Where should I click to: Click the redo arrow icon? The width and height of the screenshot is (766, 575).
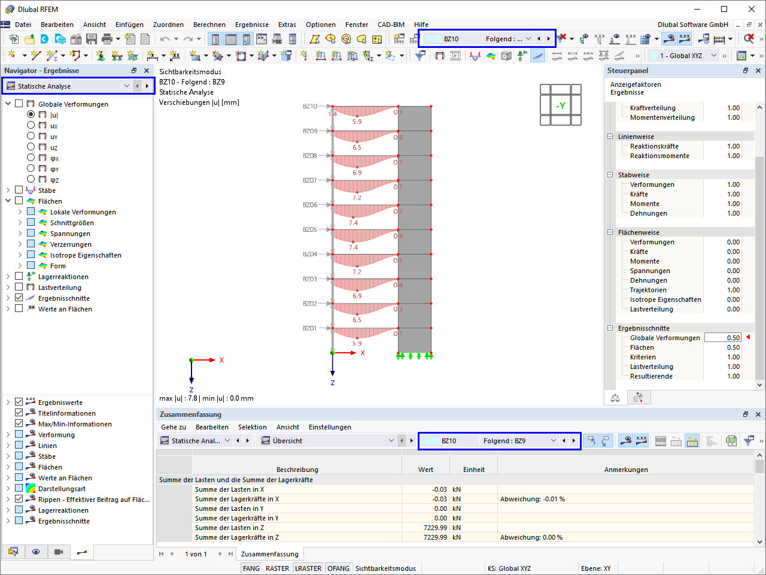[x=188, y=39]
